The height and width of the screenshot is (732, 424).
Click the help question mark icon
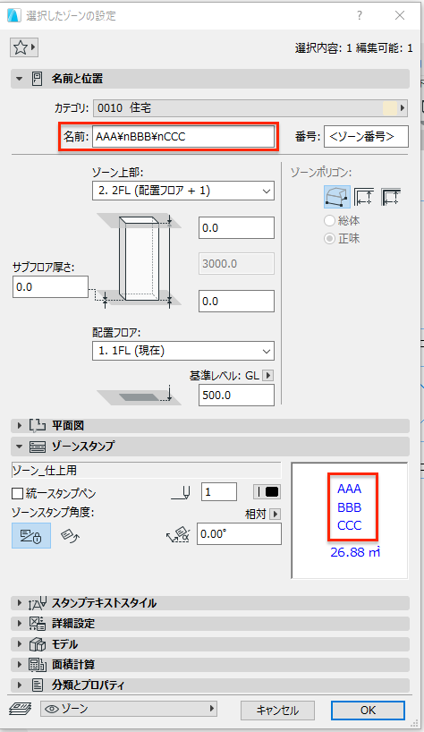360,15
